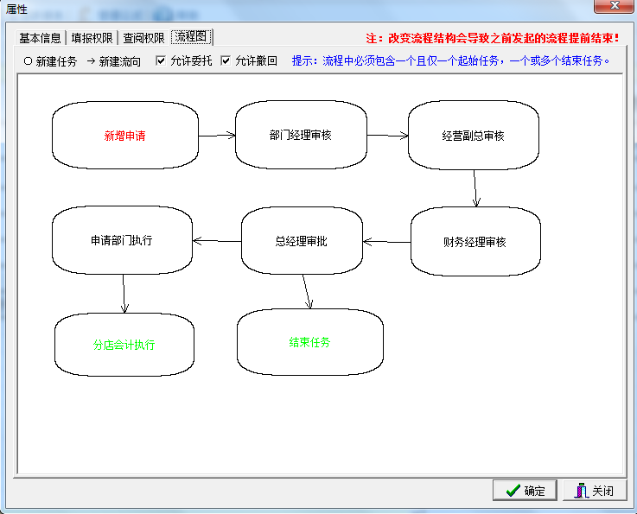637x514 pixels.
Task: Select the 申请部门执行 node
Action: [x=122, y=240]
